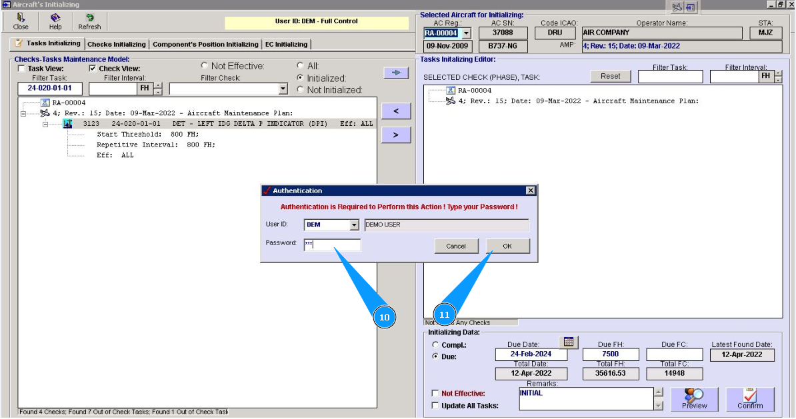Screen dimensions: 796x419
Task: Select the 'Eff: ALL' tree row
Action: 115,155
